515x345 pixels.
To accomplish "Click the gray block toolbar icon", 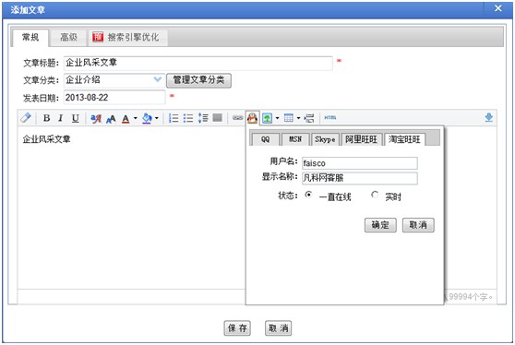I will [x=218, y=117].
